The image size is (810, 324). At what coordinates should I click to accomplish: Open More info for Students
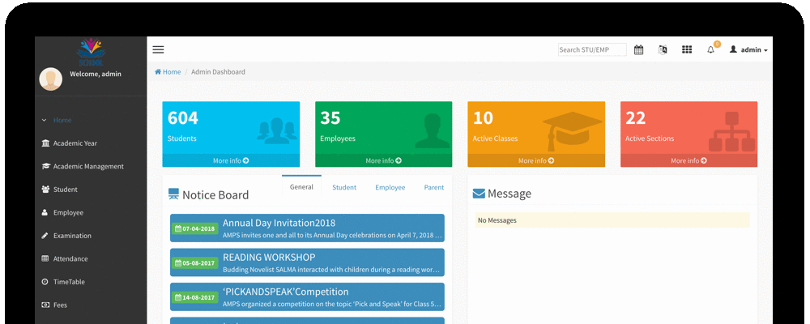coord(231,160)
